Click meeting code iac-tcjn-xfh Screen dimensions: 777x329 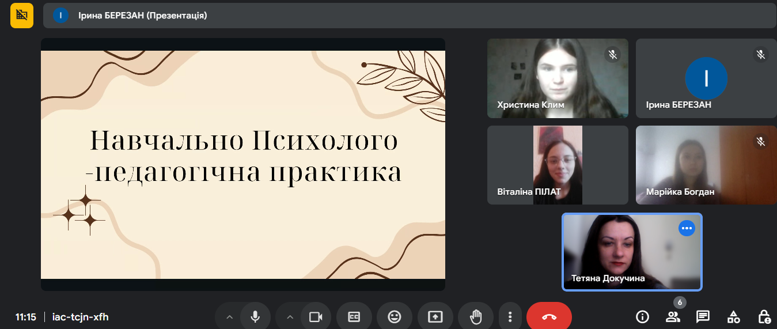(x=80, y=317)
